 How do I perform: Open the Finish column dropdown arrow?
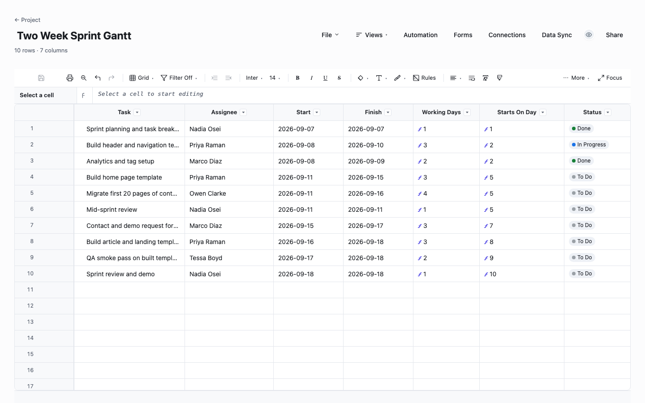[x=388, y=112]
